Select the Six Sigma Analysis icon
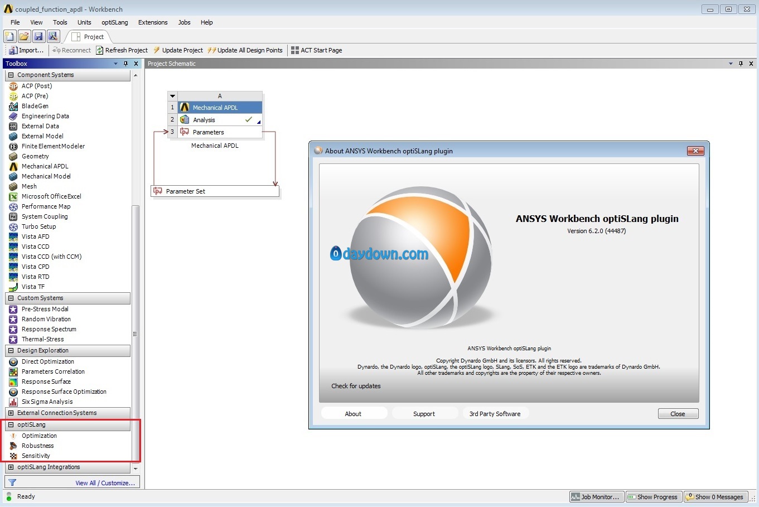 pyautogui.click(x=13, y=402)
